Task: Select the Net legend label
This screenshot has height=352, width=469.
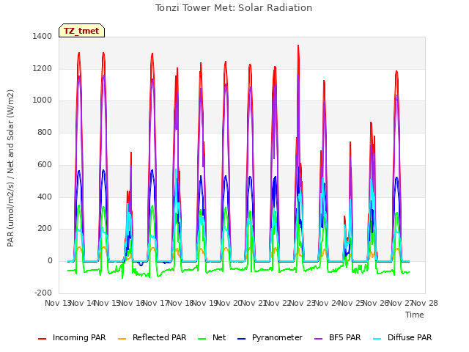Action: click(219, 337)
